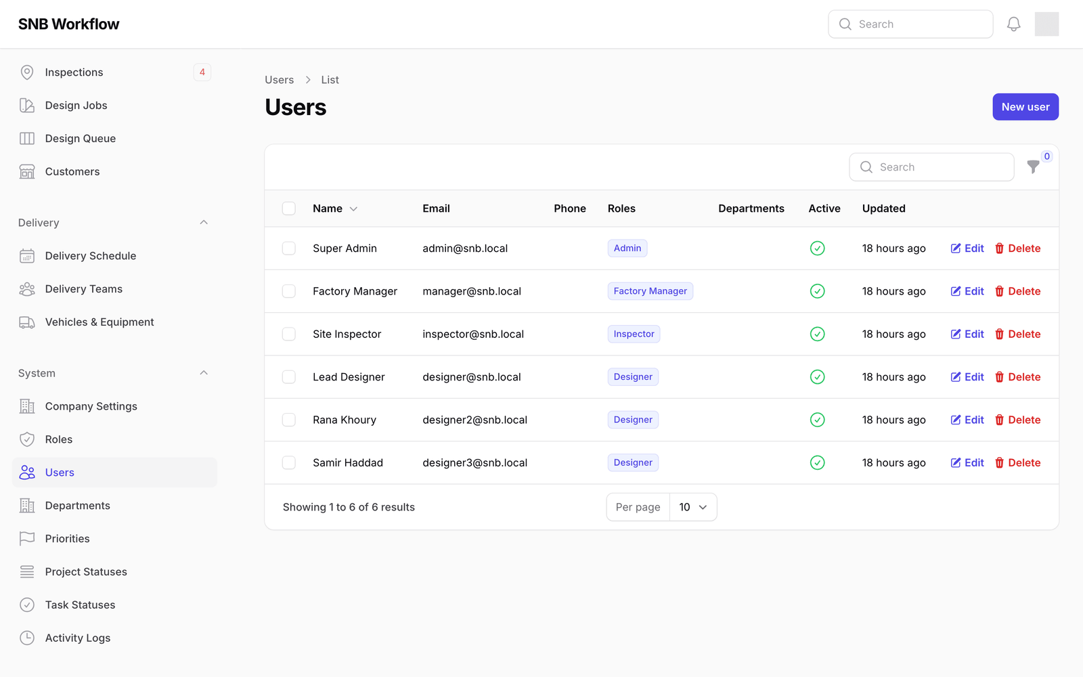Image resolution: width=1083 pixels, height=677 pixels.
Task: Click Design Jobs sidebar icon
Action: [27, 106]
